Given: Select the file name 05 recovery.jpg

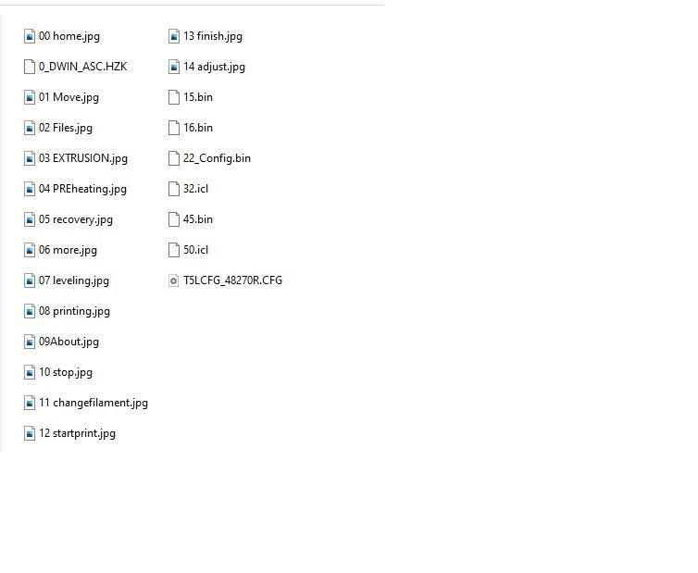Looking at the screenshot, I should coord(76,219).
